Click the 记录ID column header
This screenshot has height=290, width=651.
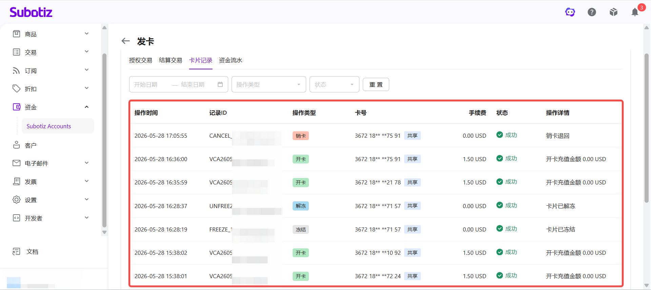[x=218, y=113]
